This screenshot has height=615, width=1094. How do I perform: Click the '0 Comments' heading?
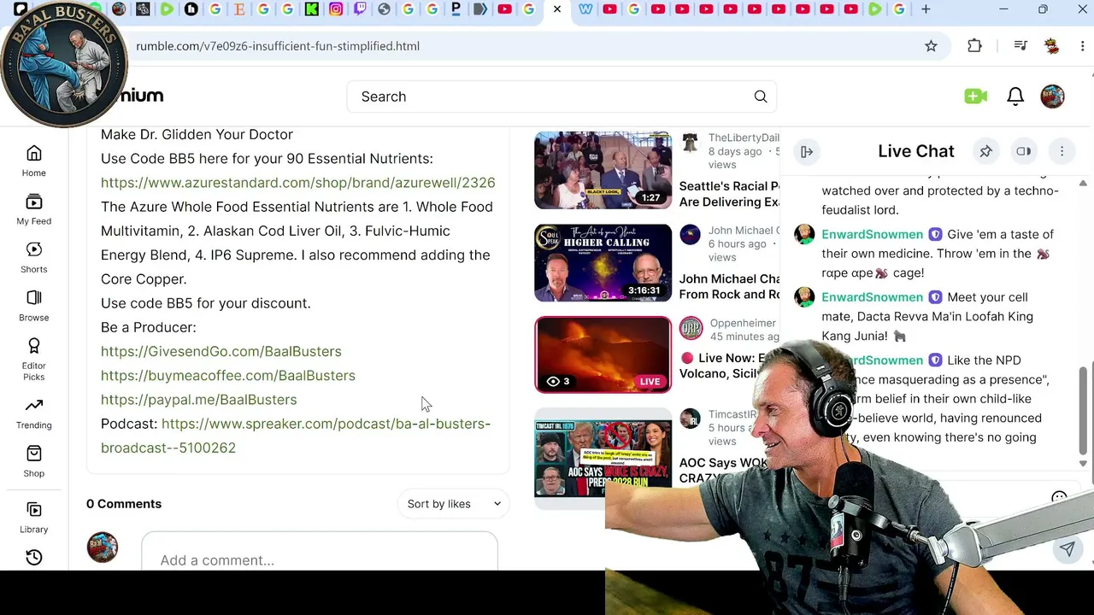[124, 504]
